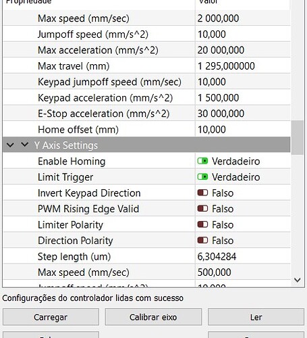Screen dimensions: 307x338
Task: Enable Invert Keypad Direction toggle
Action: (x=202, y=193)
